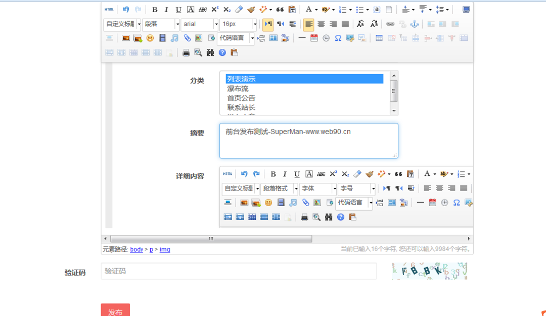Toggle subscript in the outer editor toolbar
This screenshot has width=546, height=316.
[x=227, y=10]
